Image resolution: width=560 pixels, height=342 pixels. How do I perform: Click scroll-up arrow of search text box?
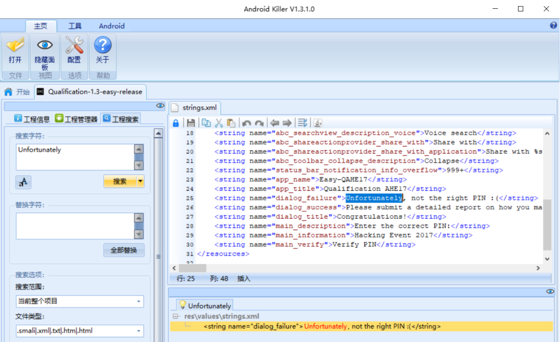(x=138, y=149)
